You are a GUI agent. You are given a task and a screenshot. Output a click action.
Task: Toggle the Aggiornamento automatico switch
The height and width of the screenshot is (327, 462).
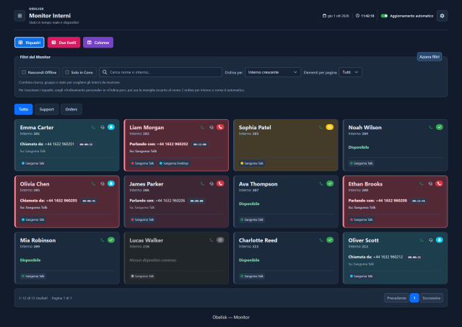pyautogui.click(x=384, y=16)
